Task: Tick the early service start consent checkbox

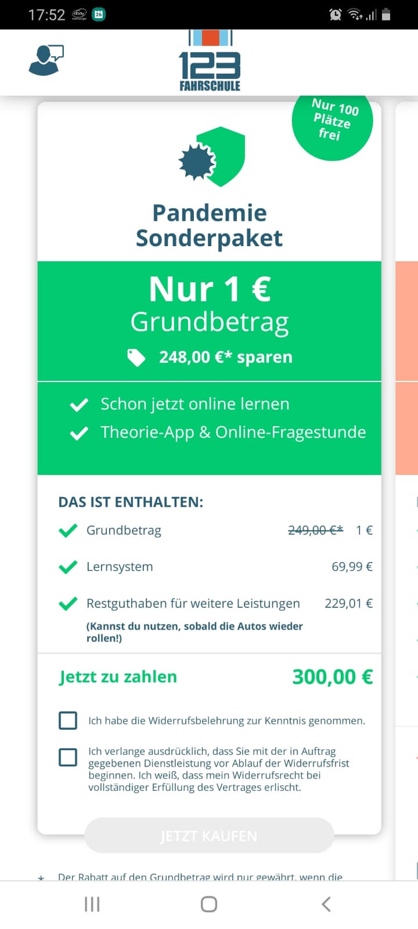Action: pos(68,757)
